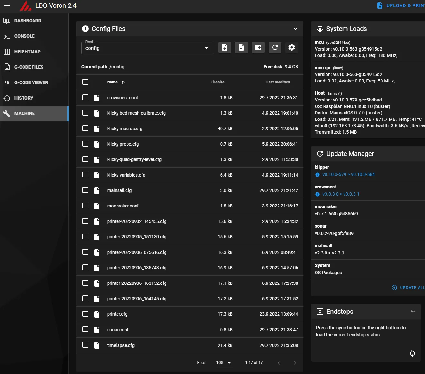Sort files by Last modified column header

pos(278,82)
